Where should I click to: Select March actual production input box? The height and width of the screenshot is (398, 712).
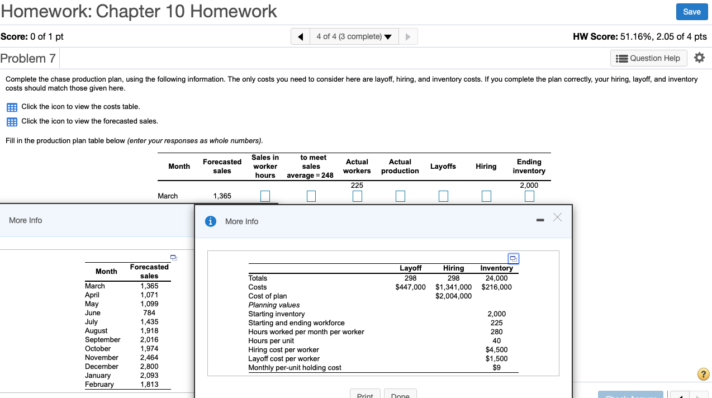400,196
